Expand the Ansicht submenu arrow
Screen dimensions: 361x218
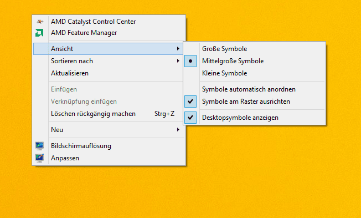(178, 49)
